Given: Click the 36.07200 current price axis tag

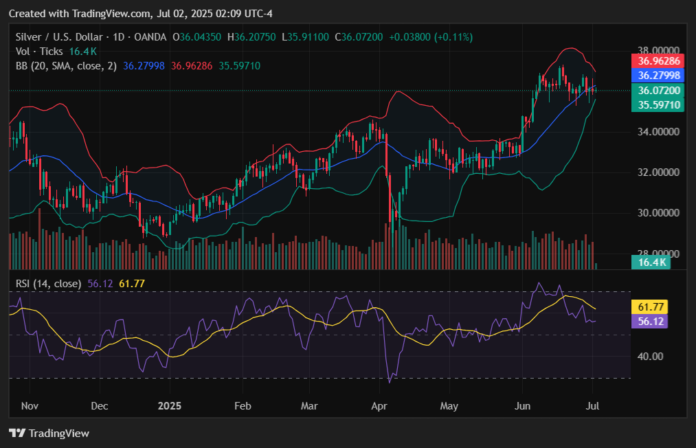Looking at the screenshot, I should point(658,91).
